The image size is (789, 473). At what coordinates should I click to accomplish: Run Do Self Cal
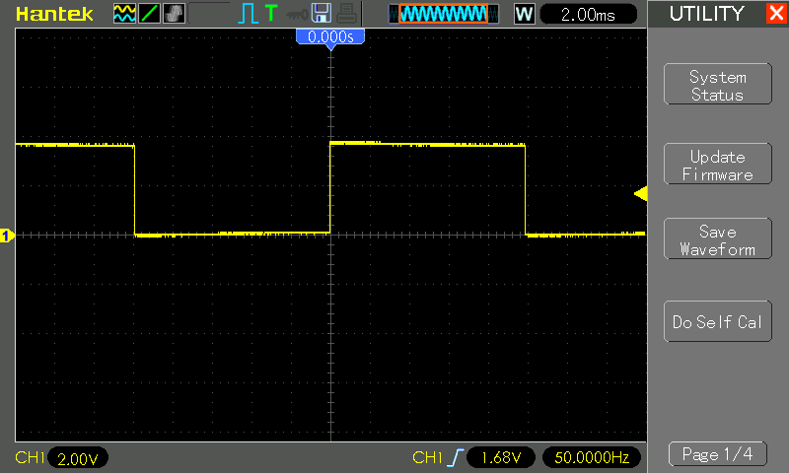coord(717,322)
